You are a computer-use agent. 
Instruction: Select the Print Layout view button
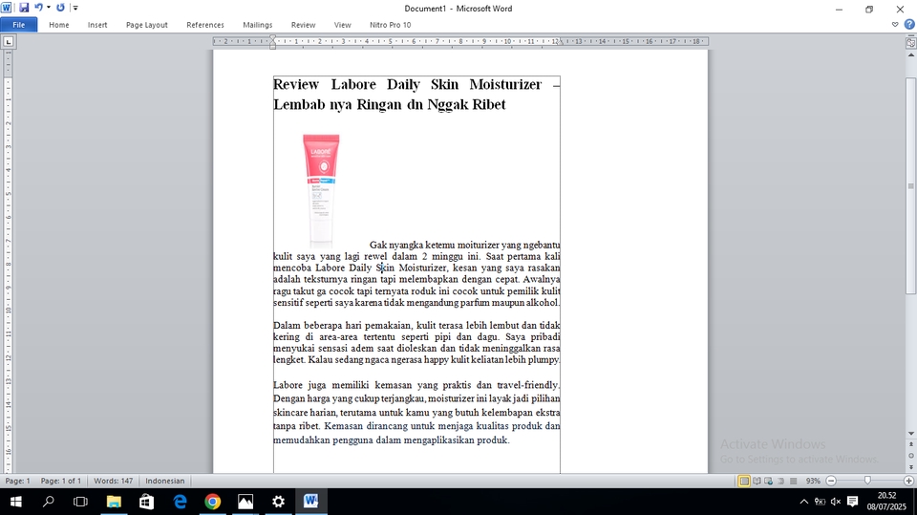[x=744, y=481]
